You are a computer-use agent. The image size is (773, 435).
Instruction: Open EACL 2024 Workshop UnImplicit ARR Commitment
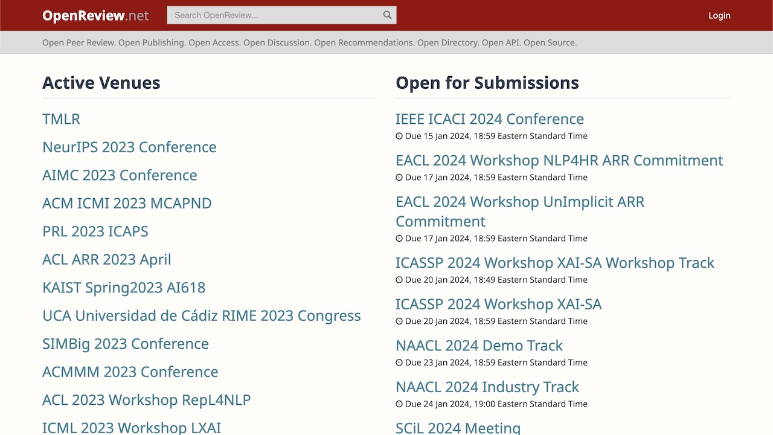[520, 211]
